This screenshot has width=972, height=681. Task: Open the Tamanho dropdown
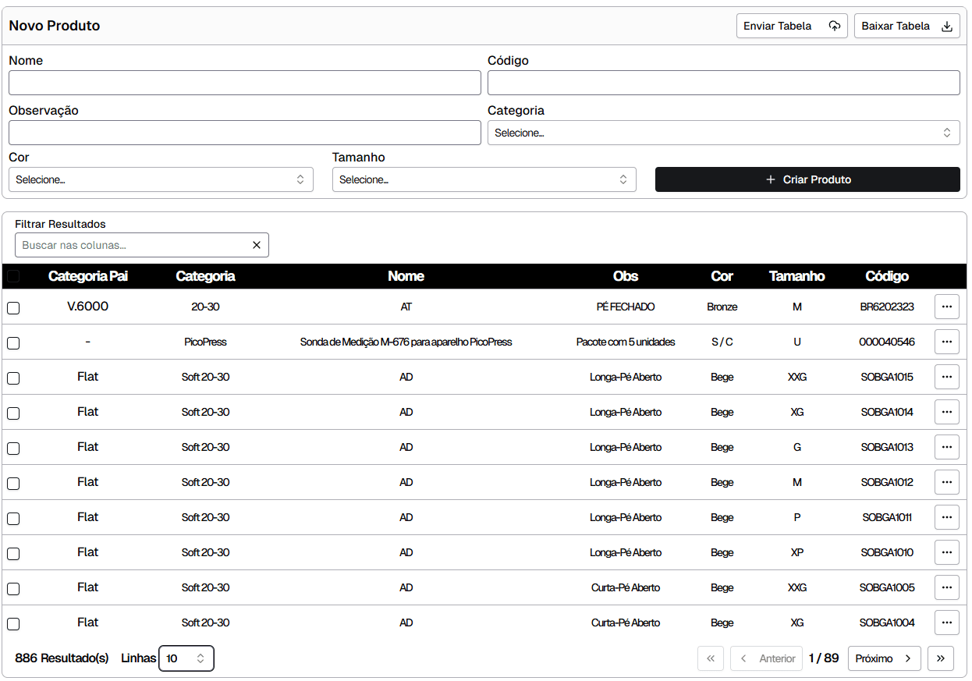pos(484,179)
